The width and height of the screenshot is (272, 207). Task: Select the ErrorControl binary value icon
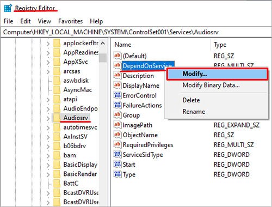118,95
